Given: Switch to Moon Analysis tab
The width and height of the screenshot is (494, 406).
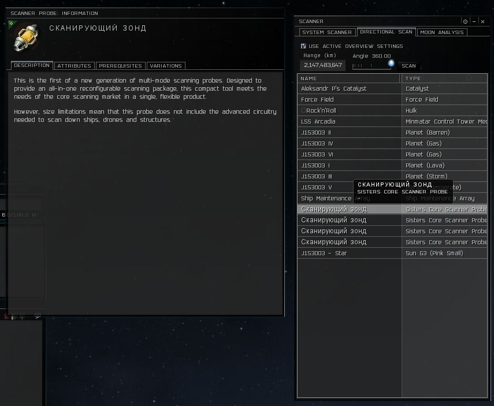Looking at the screenshot, I should point(441,32).
